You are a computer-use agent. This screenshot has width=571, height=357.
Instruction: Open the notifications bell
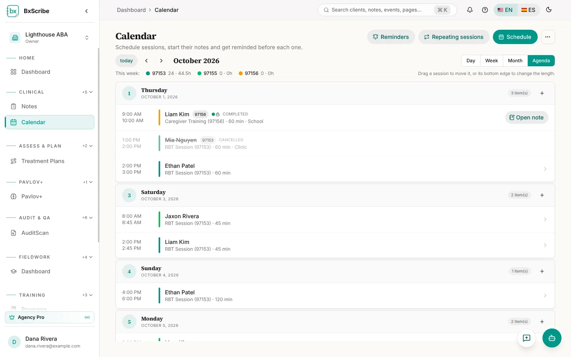pyautogui.click(x=470, y=10)
